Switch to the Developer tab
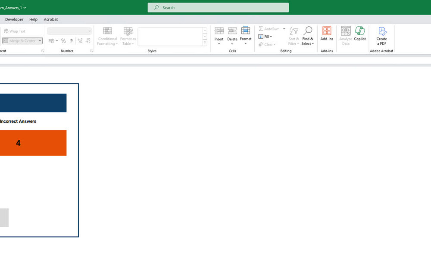The height and width of the screenshot is (259, 431). click(x=14, y=19)
